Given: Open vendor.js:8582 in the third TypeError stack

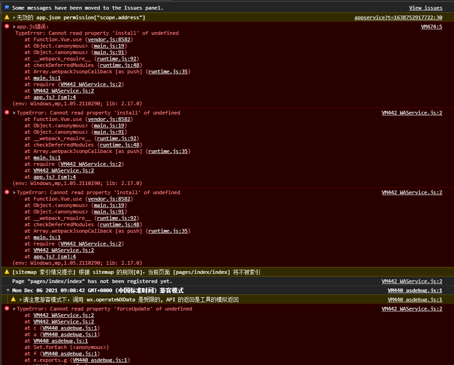Looking at the screenshot, I should [x=109, y=199].
